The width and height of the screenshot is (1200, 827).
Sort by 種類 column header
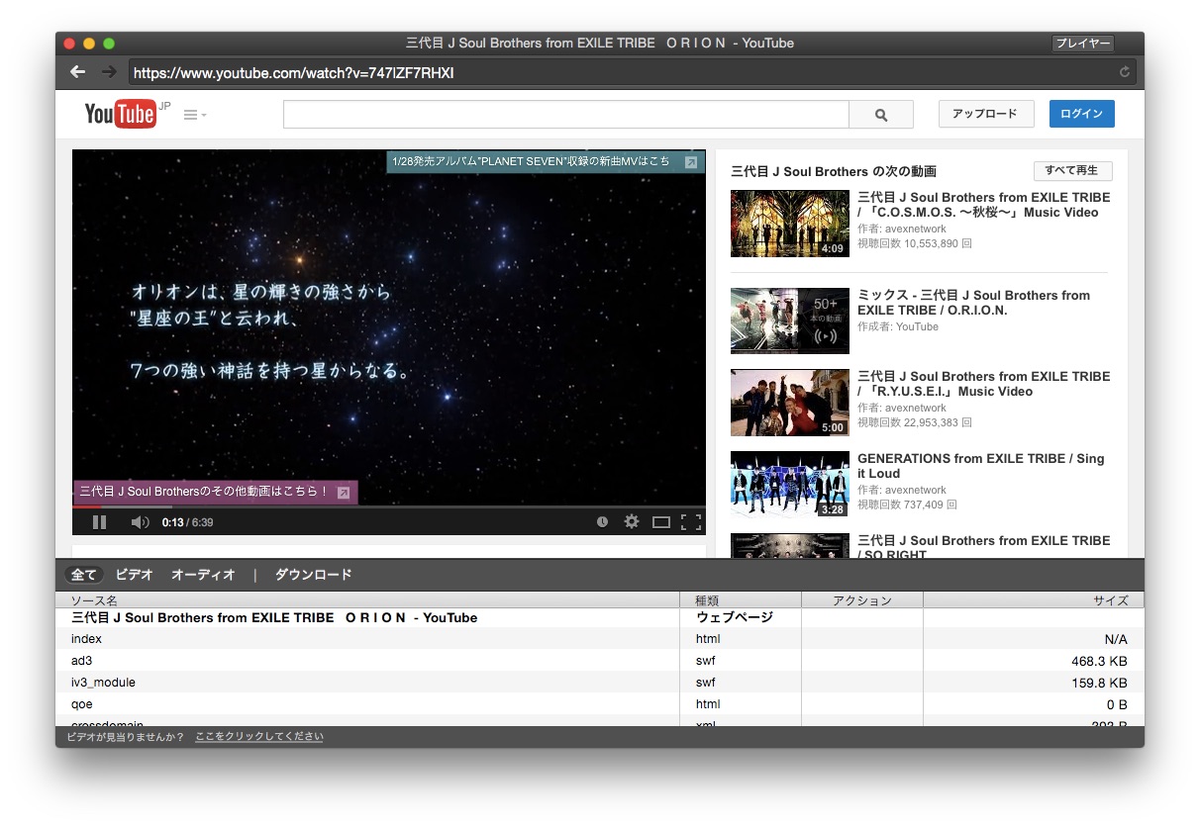pos(741,600)
